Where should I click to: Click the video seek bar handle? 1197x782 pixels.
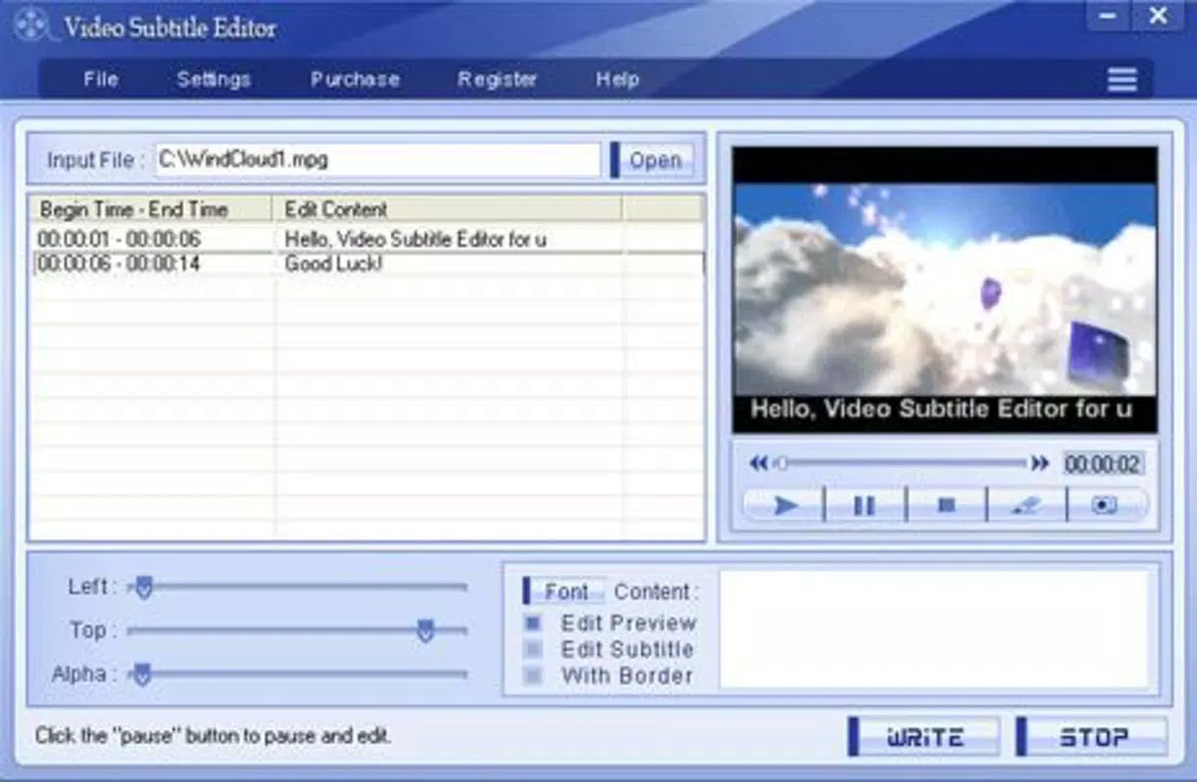coord(781,463)
